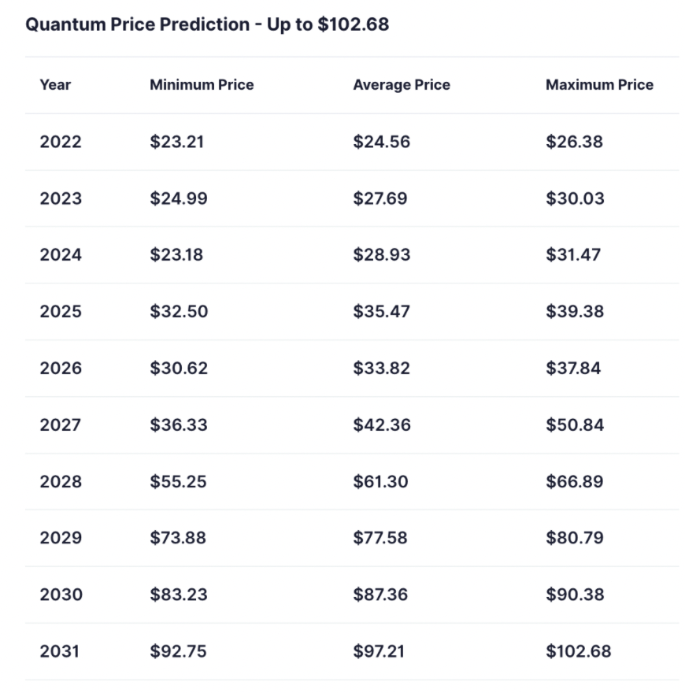Click the Average Price column header
685x693 pixels.
pos(402,85)
